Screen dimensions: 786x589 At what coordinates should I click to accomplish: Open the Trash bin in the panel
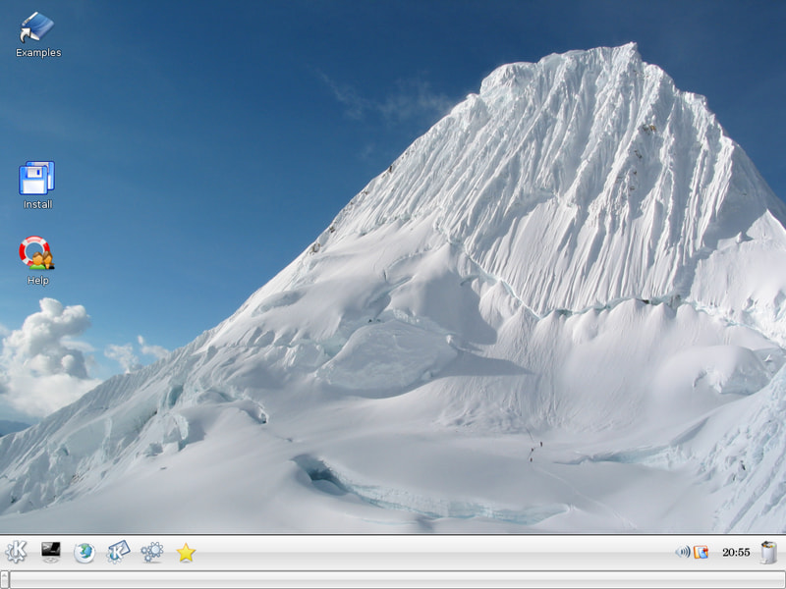click(x=768, y=553)
